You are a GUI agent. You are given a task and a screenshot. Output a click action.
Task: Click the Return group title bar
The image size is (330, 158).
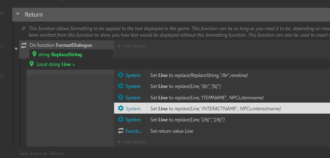[171, 15]
